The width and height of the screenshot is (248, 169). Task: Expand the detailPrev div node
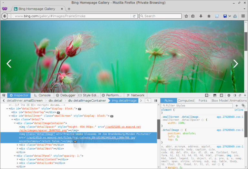click(17, 145)
